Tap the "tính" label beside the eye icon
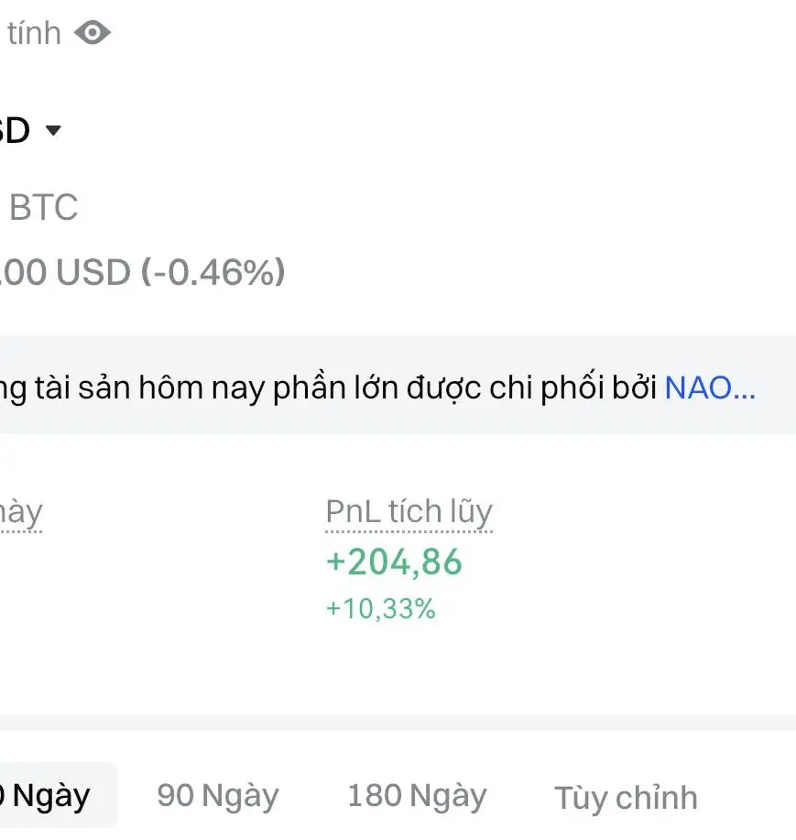 [x=34, y=34]
